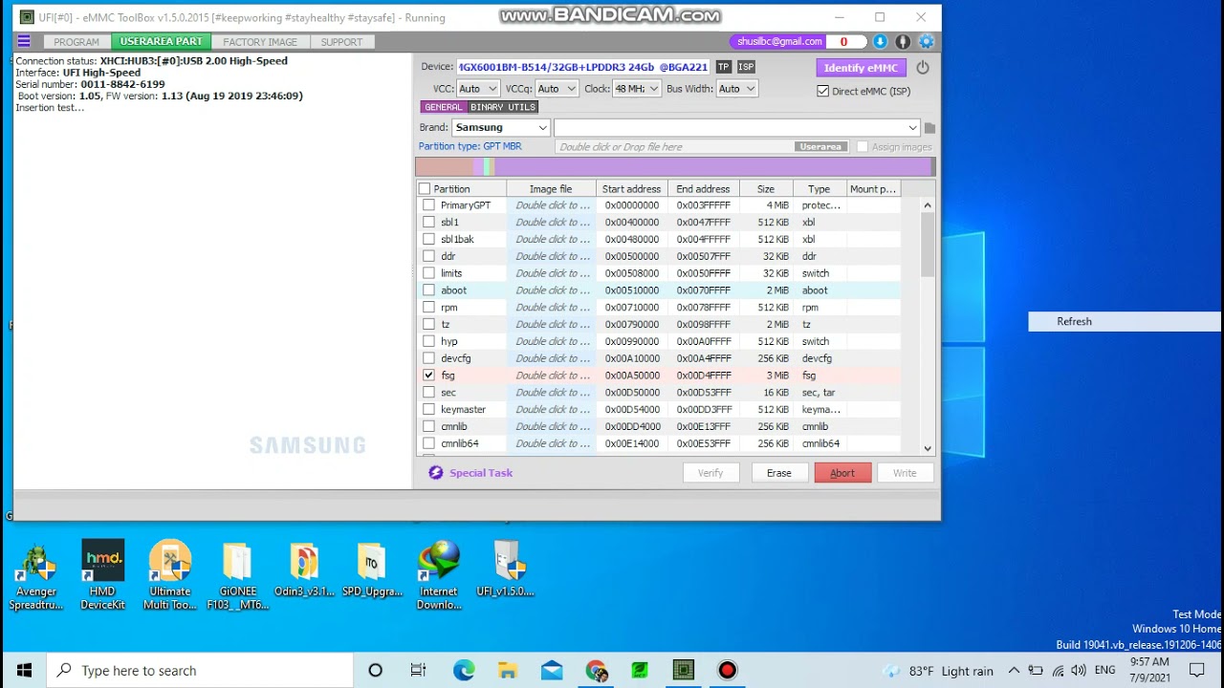Open the settings gear icon
The height and width of the screenshot is (688, 1224).
click(926, 41)
